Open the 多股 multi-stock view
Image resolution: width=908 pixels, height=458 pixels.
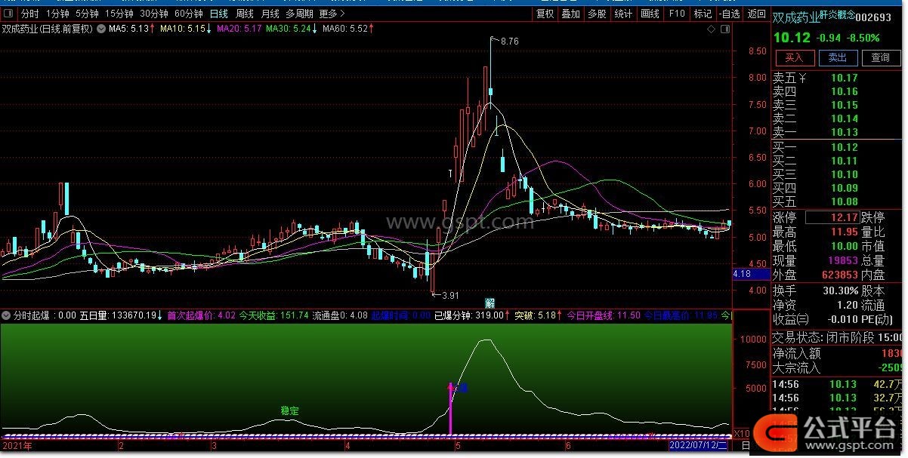[x=597, y=14]
